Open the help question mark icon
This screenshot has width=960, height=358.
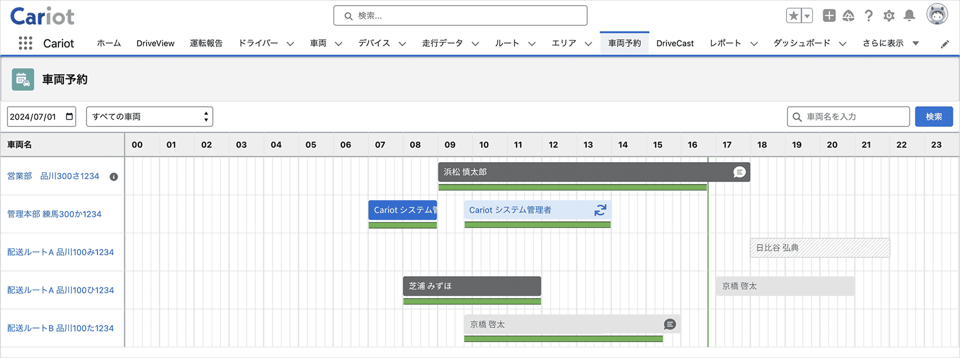pyautogui.click(x=868, y=16)
